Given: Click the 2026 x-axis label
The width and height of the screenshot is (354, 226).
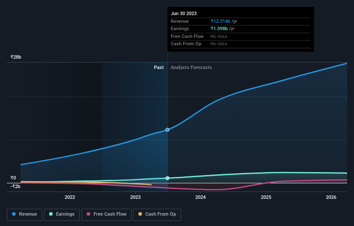Looking at the screenshot, I should (x=331, y=197).
